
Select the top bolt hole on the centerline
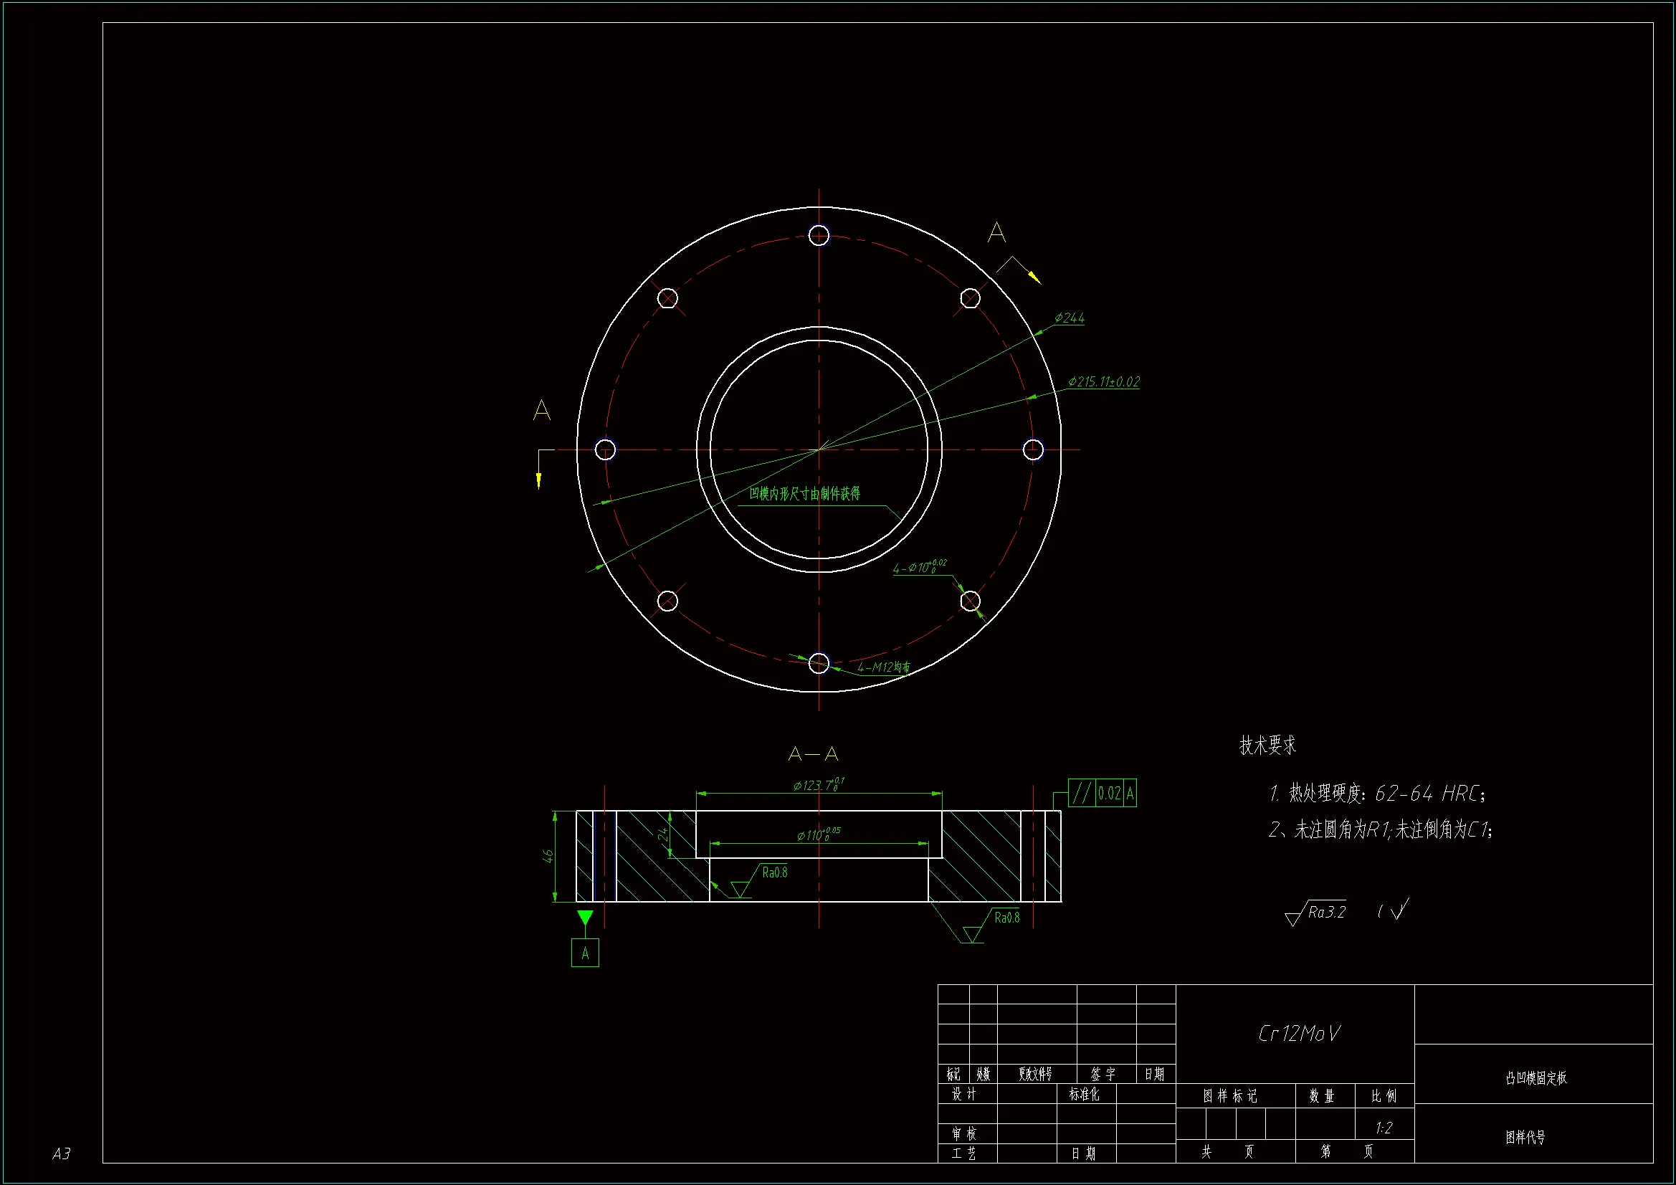819,235
